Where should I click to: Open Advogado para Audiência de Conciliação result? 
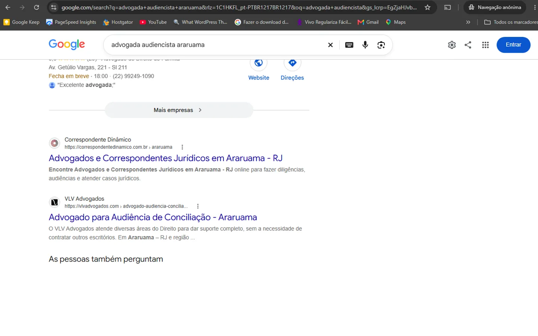point(153,217)
